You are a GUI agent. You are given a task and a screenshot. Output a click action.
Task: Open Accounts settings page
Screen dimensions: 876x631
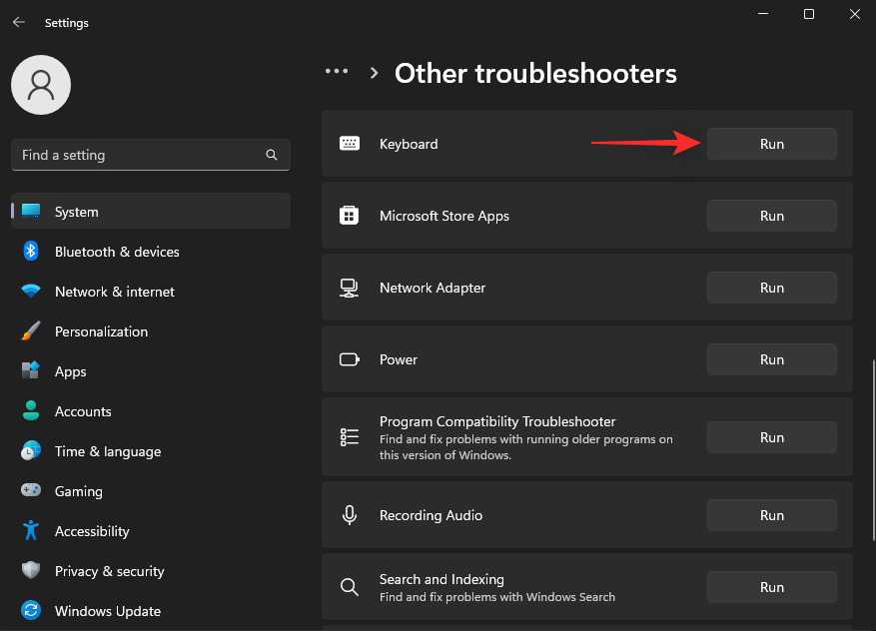pos(83,411)
